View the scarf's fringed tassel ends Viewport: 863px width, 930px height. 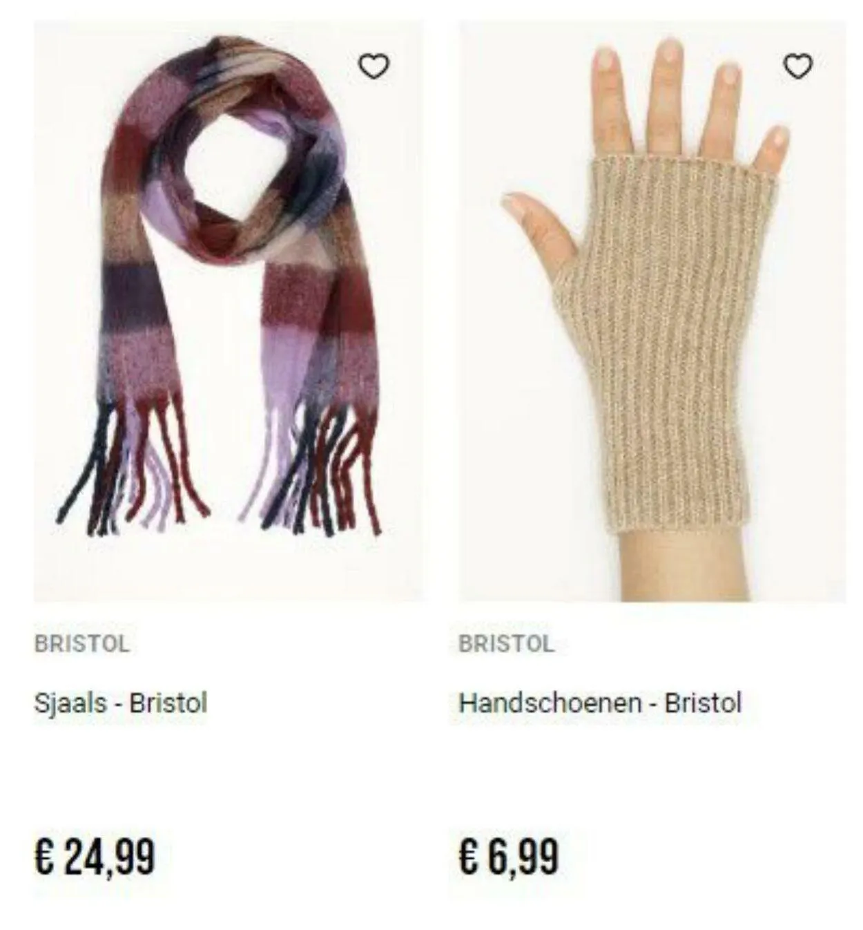click(x=220, y=468)
